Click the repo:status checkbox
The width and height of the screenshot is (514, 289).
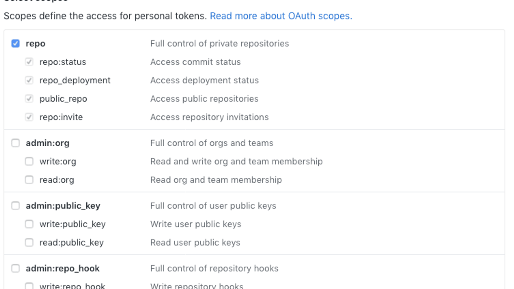point(29,62)
